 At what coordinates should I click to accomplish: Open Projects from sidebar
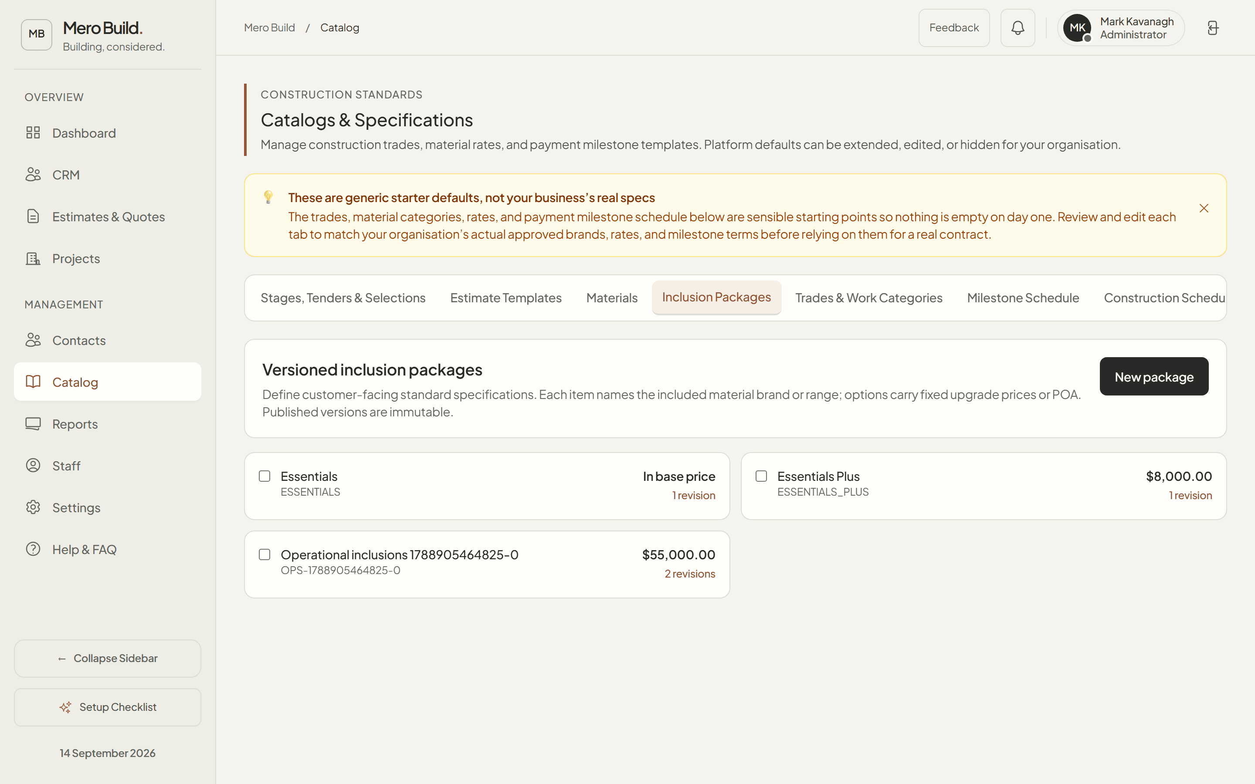tap(107, 258)
